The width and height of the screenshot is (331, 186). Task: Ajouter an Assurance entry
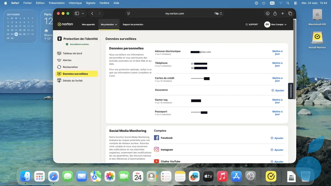pos(278,90)
